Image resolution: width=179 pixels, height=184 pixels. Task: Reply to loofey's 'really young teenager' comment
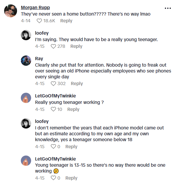point(76,46)
